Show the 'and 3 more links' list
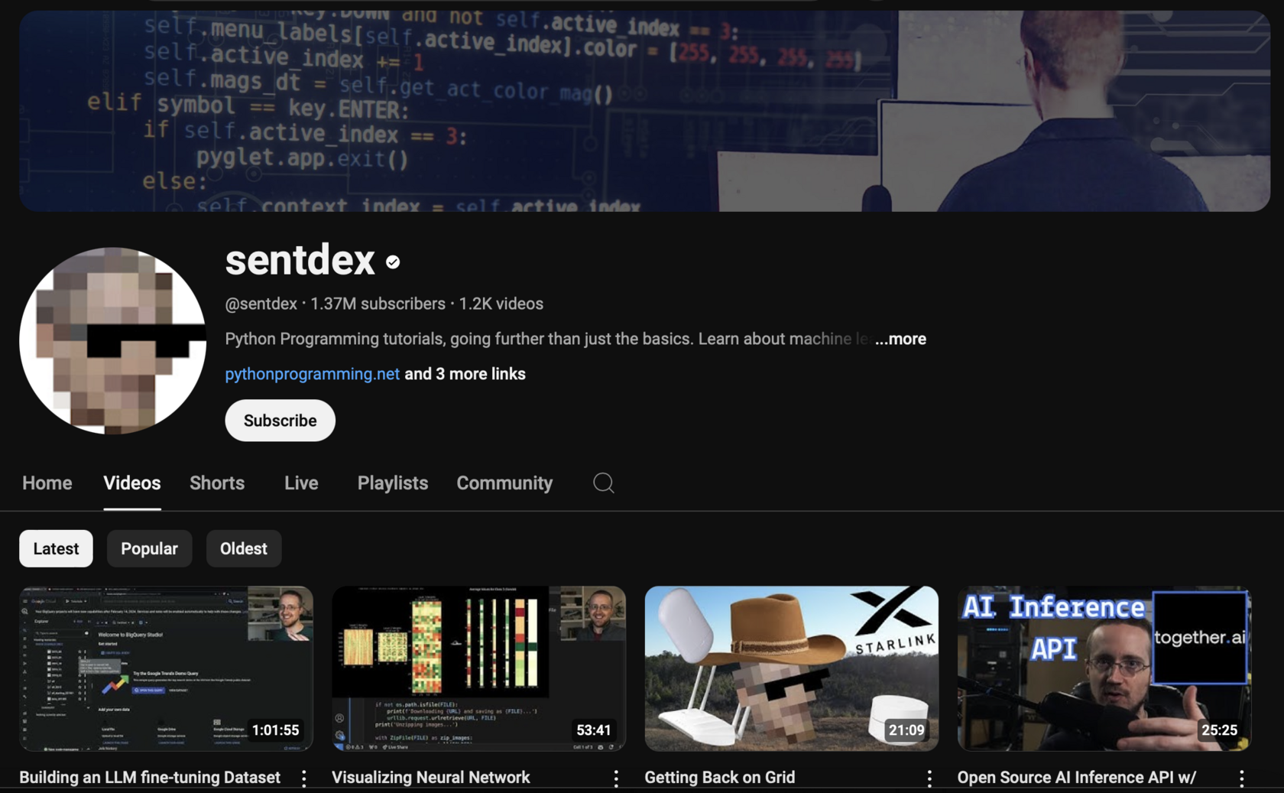The width and height of the screenshot is (1284, 793). pos(465,374)
